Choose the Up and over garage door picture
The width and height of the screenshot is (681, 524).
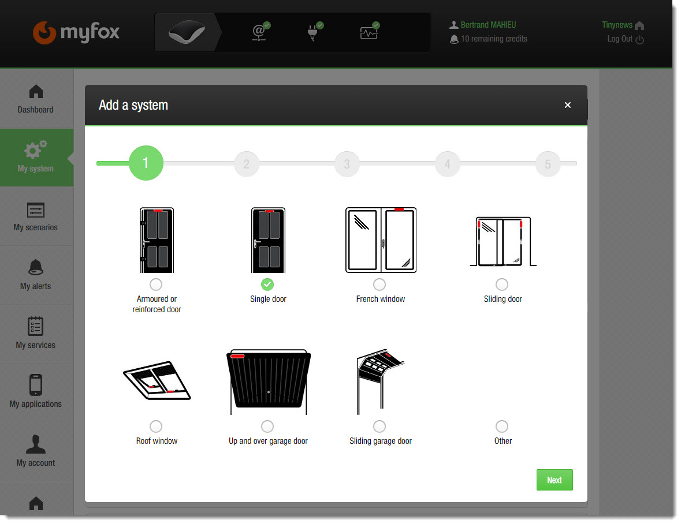click(268, 381)
